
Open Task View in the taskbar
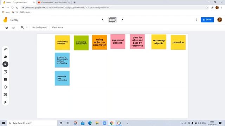[x=68, y=123]
